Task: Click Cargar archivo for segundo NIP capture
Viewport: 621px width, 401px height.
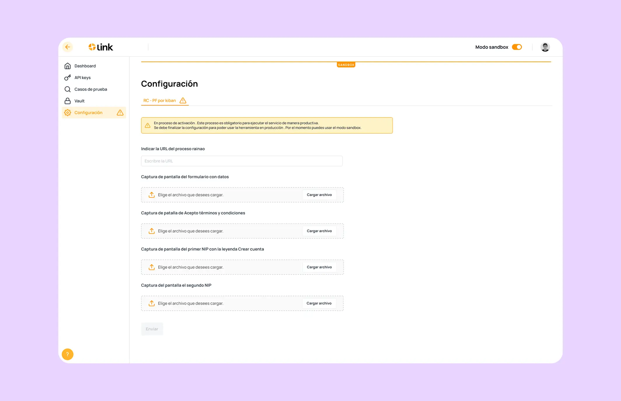Action: (x=319, y=303)
